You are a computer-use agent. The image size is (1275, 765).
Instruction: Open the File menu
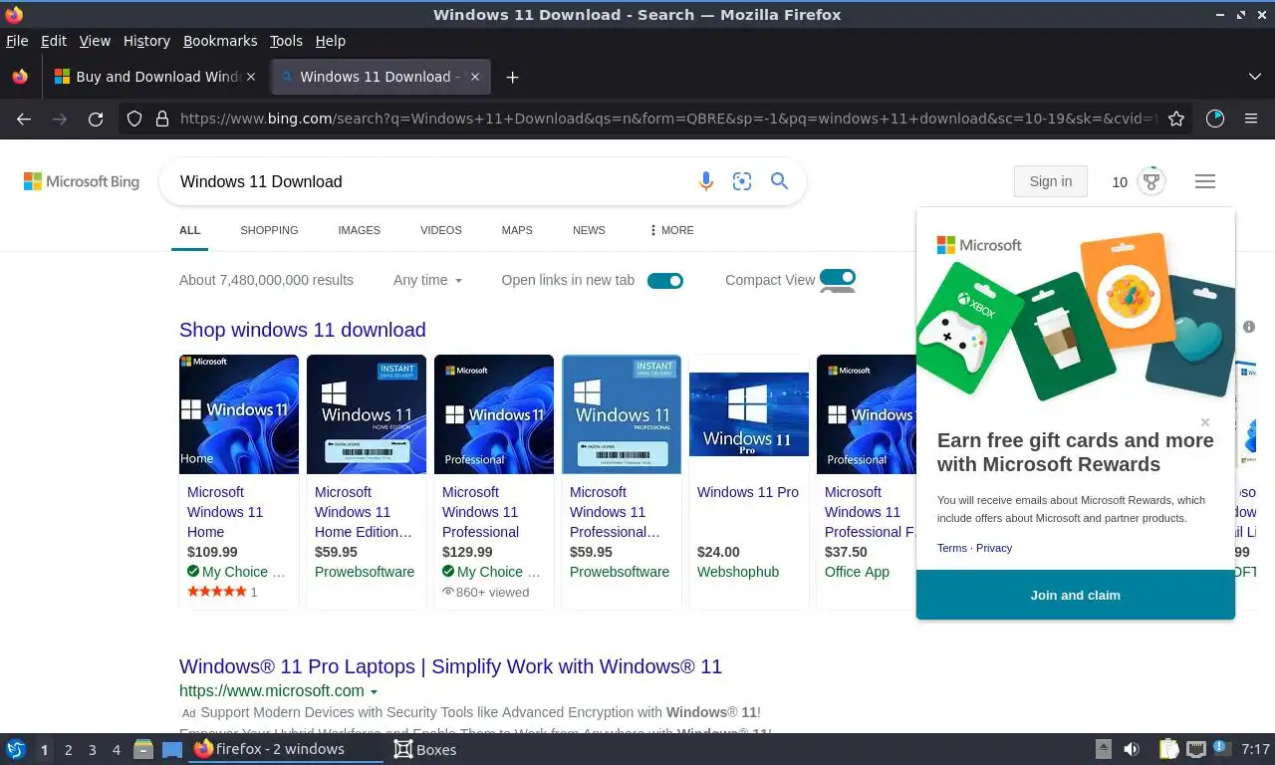[x=17, y=41]
